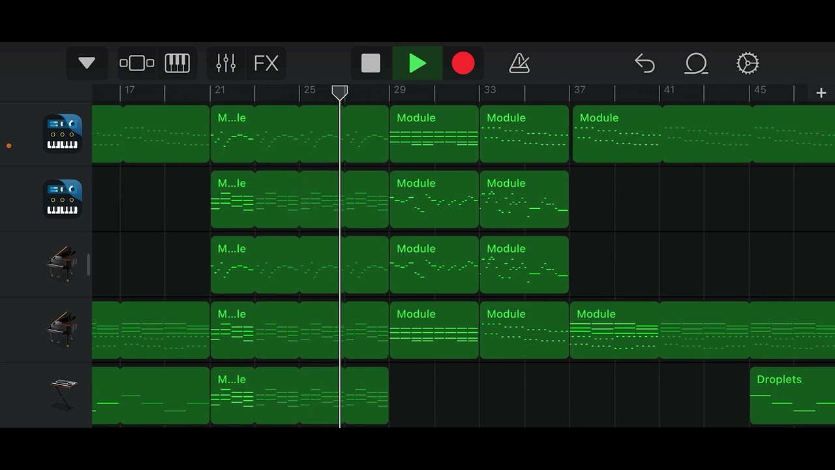The width and height of the screenshot is (835, 470).
Task: Jump to bar 33 on the ruler
Action: (490, 90)
